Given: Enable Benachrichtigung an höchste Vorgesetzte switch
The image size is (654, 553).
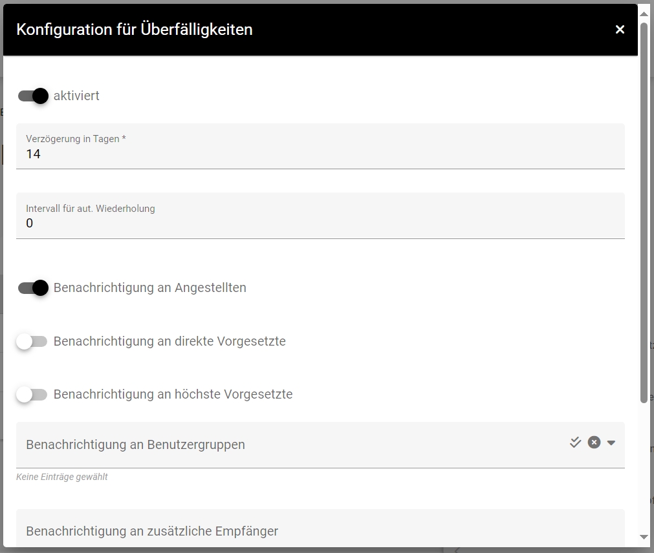Looking at the screenshot, I should tap(32, 395).
